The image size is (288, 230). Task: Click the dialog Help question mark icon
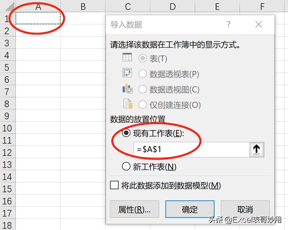point(229,24)
